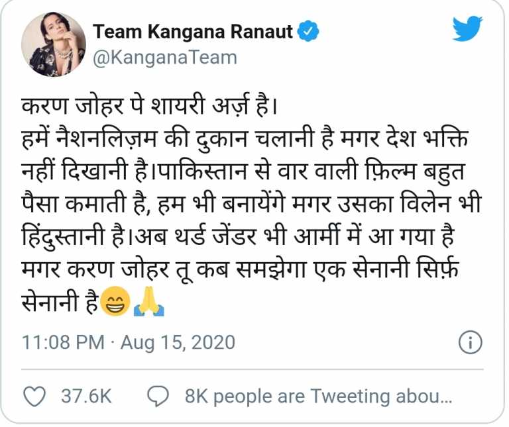Open the Kangana profile picture

(x=54, y=44)
